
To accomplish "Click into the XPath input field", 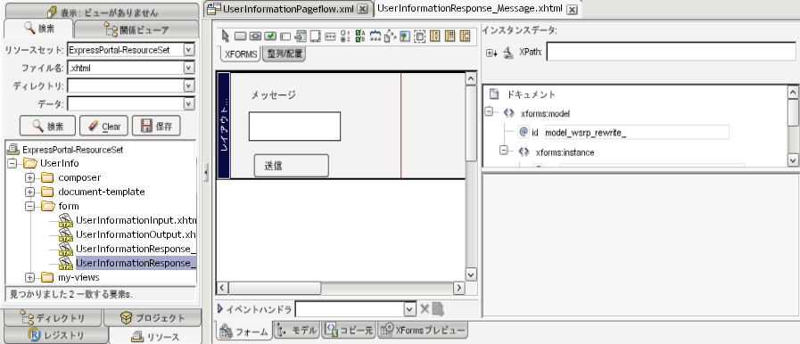I will 671,52.
